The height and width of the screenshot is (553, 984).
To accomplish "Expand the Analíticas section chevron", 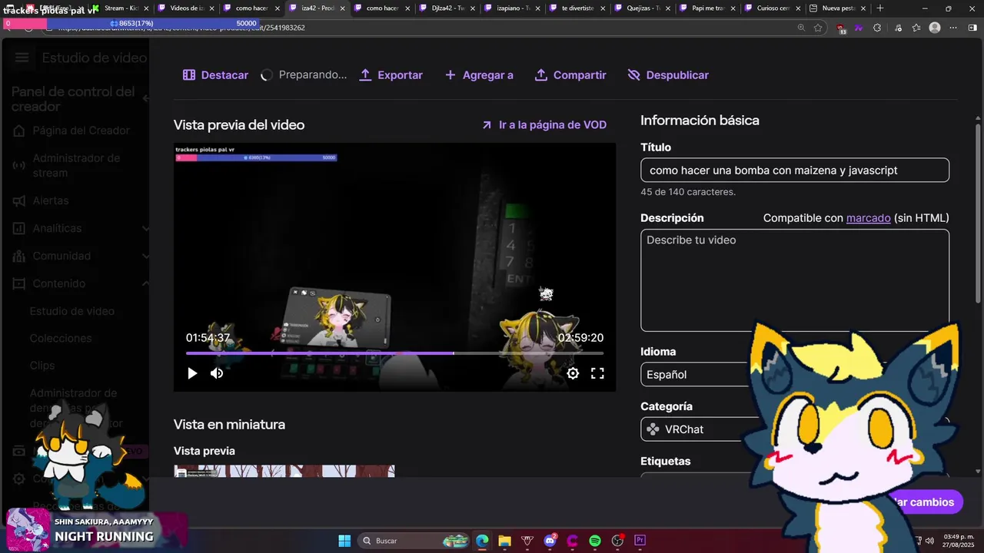I will tap(145, 228).
